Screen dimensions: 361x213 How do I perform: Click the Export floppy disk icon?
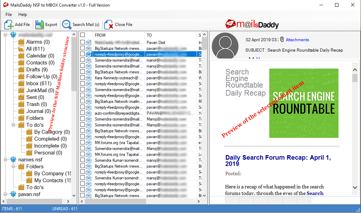tap(39, 25)
